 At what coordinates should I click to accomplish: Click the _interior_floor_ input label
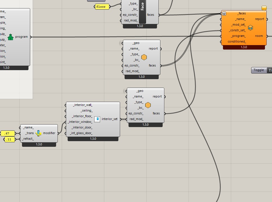coord(82,116)
